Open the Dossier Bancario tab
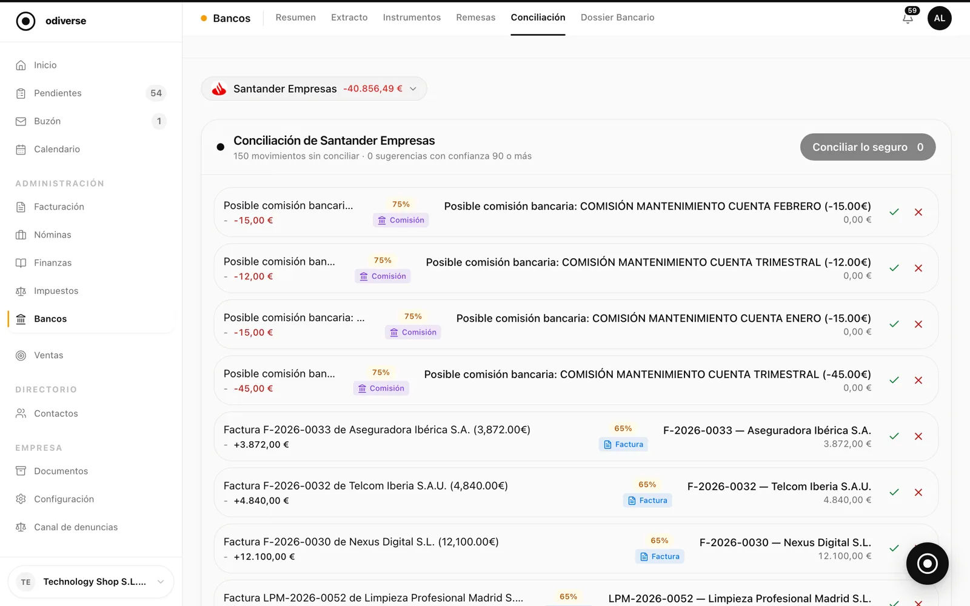Screen dimensions: 970x606 pos(617,18)
